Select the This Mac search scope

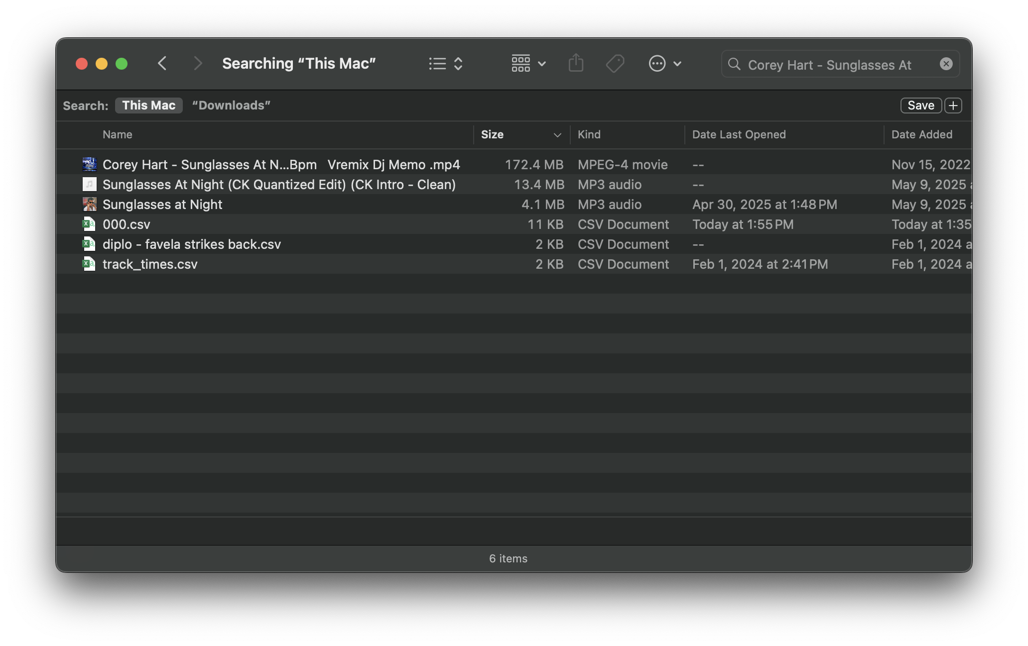[x=148, y=106]
